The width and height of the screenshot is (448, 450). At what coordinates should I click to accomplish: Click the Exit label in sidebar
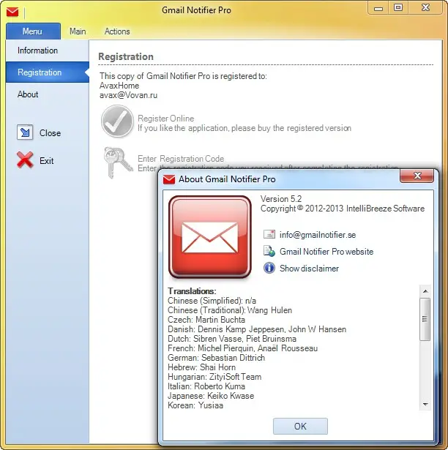(47, 161)
